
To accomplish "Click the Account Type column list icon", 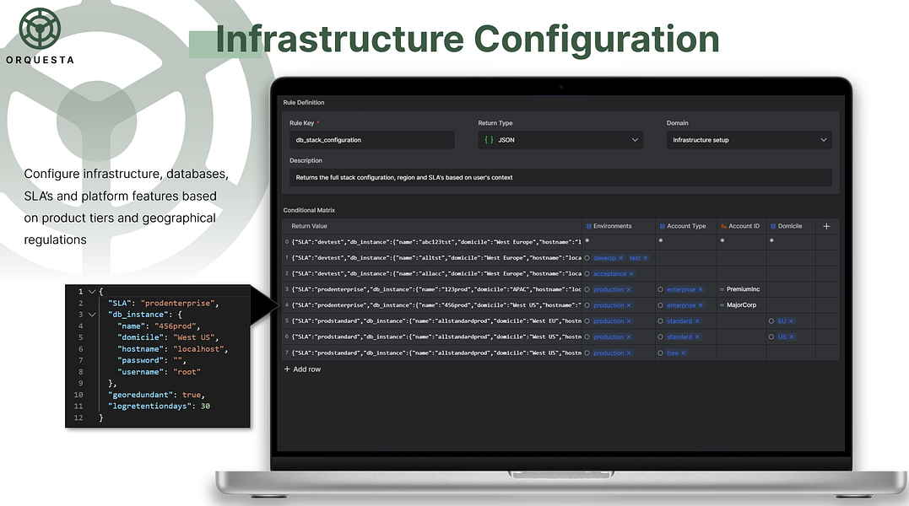I will coord(662,226).
